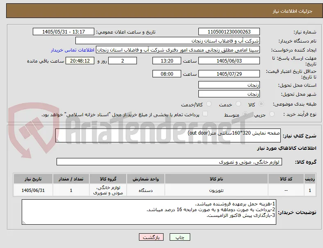Click the goods group cell in the table row
323x248 pixels.
tap(108, 190)
